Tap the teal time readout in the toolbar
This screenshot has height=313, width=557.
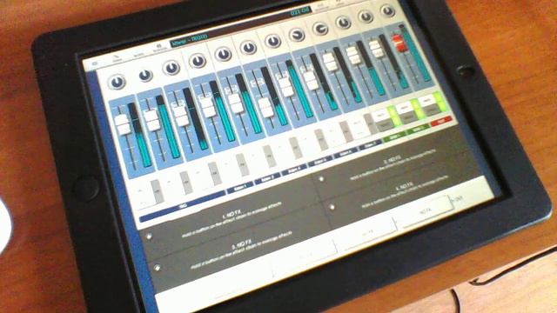point(300,12)
